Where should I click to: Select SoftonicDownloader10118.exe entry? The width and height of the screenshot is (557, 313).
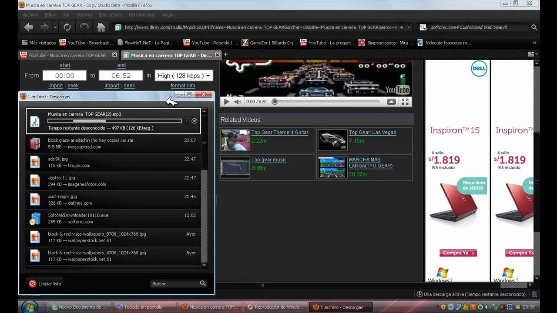[113, 218]
